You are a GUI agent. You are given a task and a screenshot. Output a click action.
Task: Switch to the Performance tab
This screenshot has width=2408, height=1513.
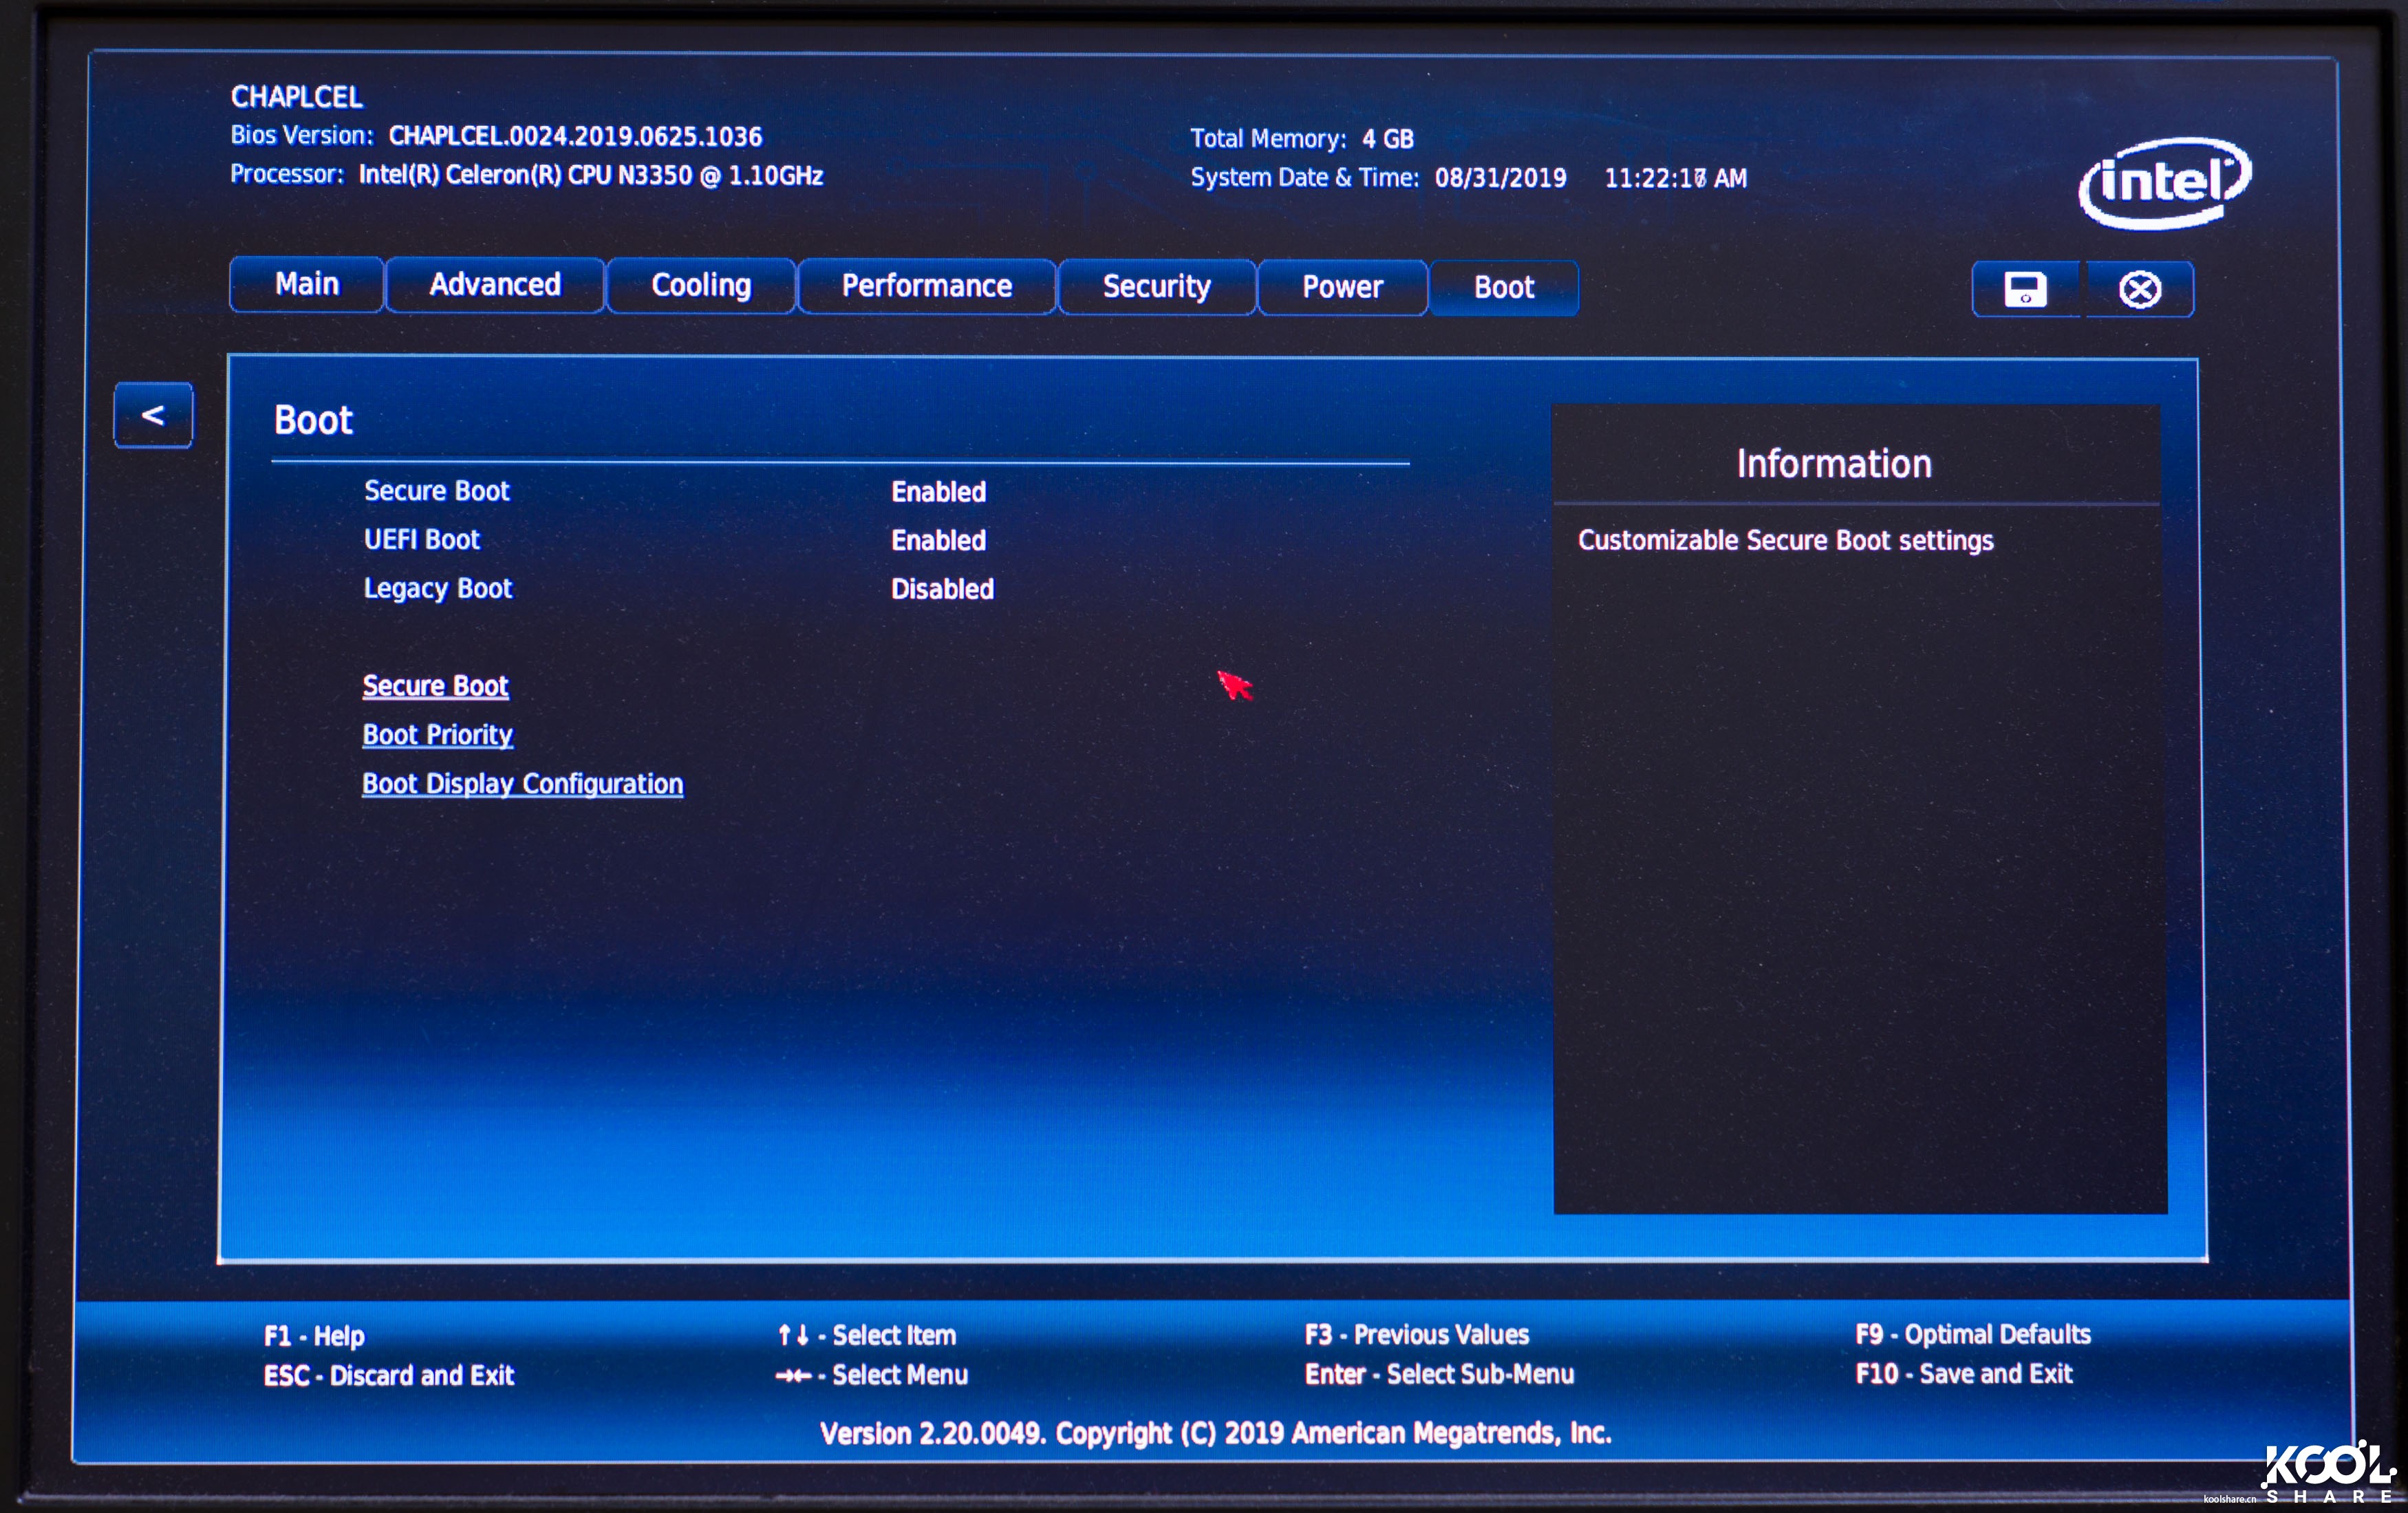pyautogui.click(x=925, y=286)
